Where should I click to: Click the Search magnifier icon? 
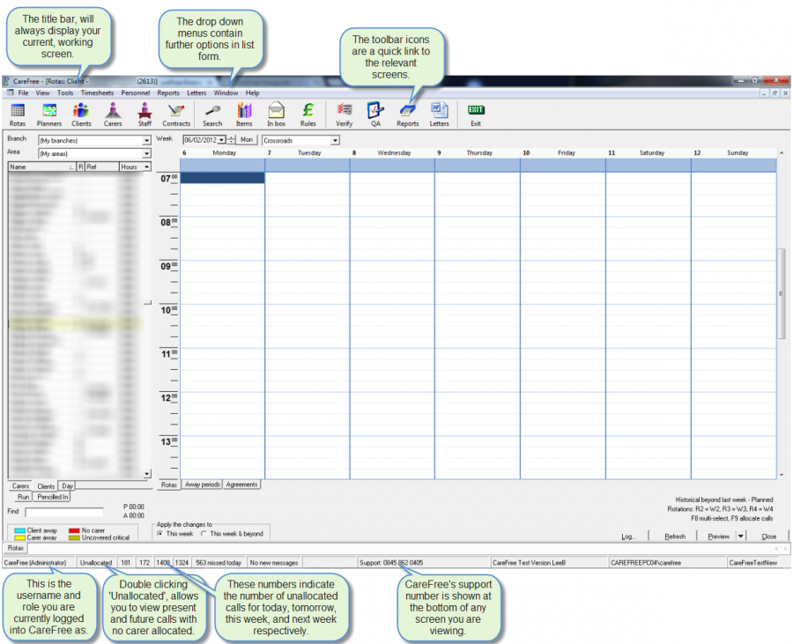click(x=212, y=113)
